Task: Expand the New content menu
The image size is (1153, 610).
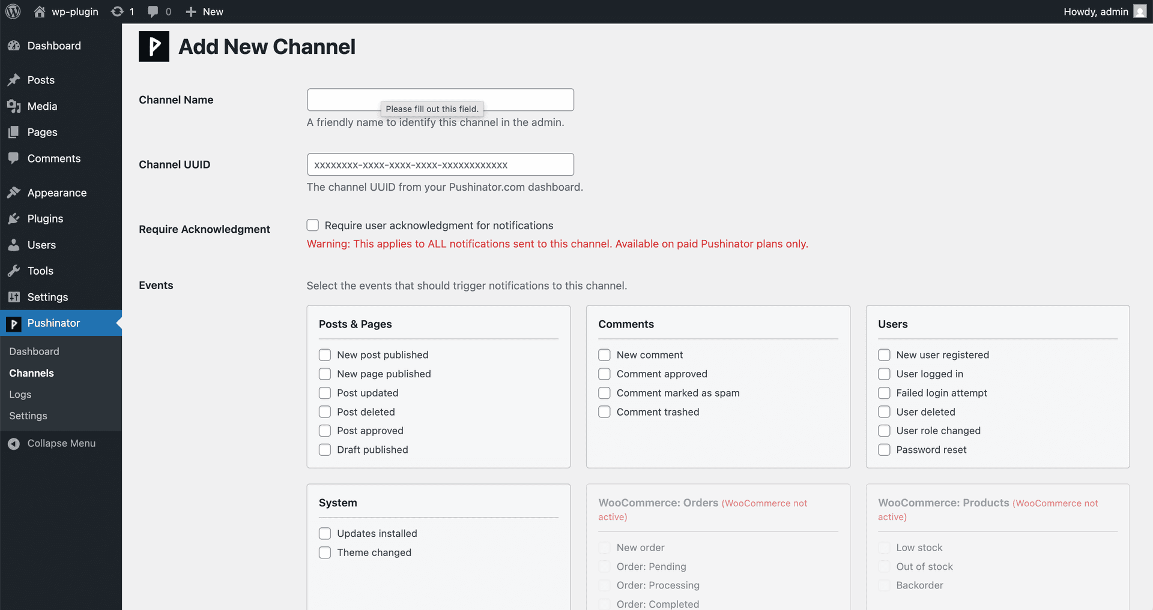Action: (204, 11)
